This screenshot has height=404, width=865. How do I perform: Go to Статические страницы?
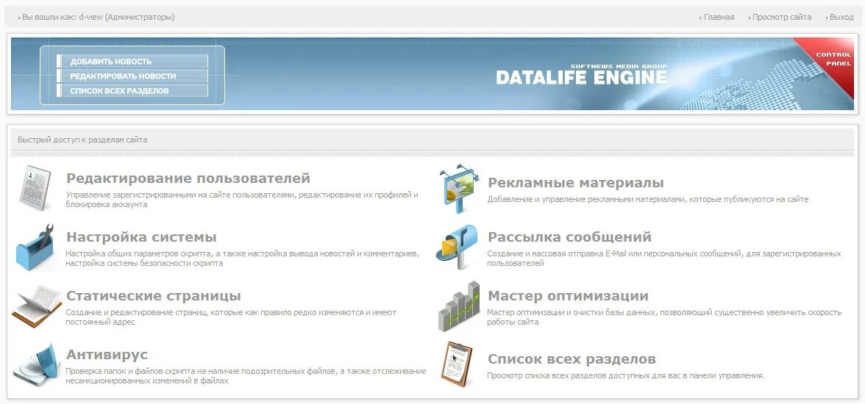[x=153, y=296]
